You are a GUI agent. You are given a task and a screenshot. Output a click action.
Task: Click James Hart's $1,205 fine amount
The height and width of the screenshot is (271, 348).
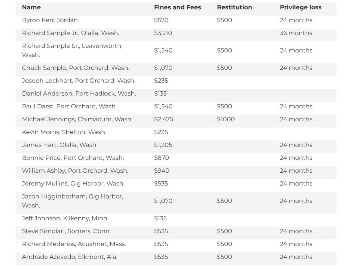tap(163, 145)
